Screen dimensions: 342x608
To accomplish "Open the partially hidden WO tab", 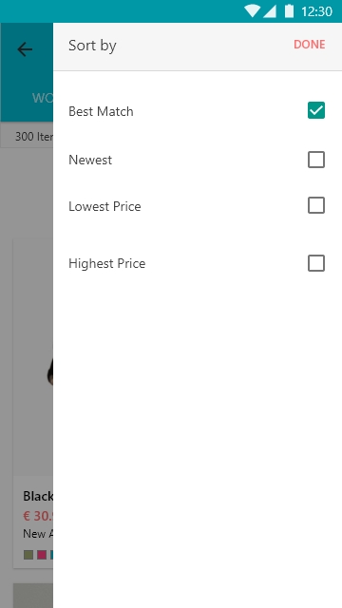I will (43, 98).
